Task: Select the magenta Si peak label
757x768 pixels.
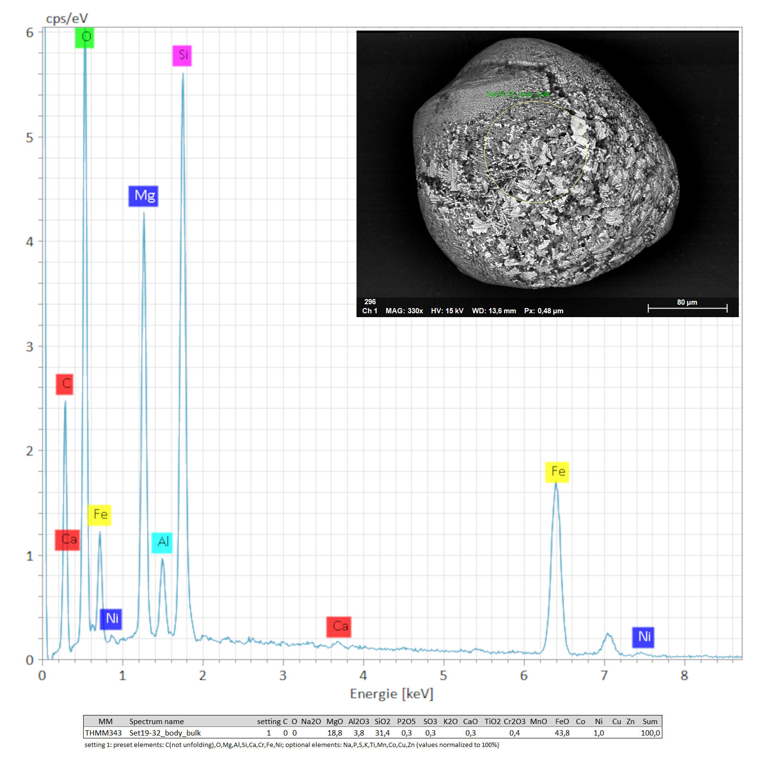Action: coord(182,55)
